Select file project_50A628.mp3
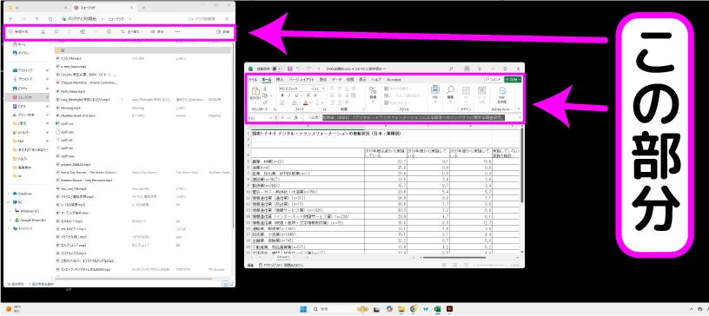Screen dimensions: 709x316 73,164
